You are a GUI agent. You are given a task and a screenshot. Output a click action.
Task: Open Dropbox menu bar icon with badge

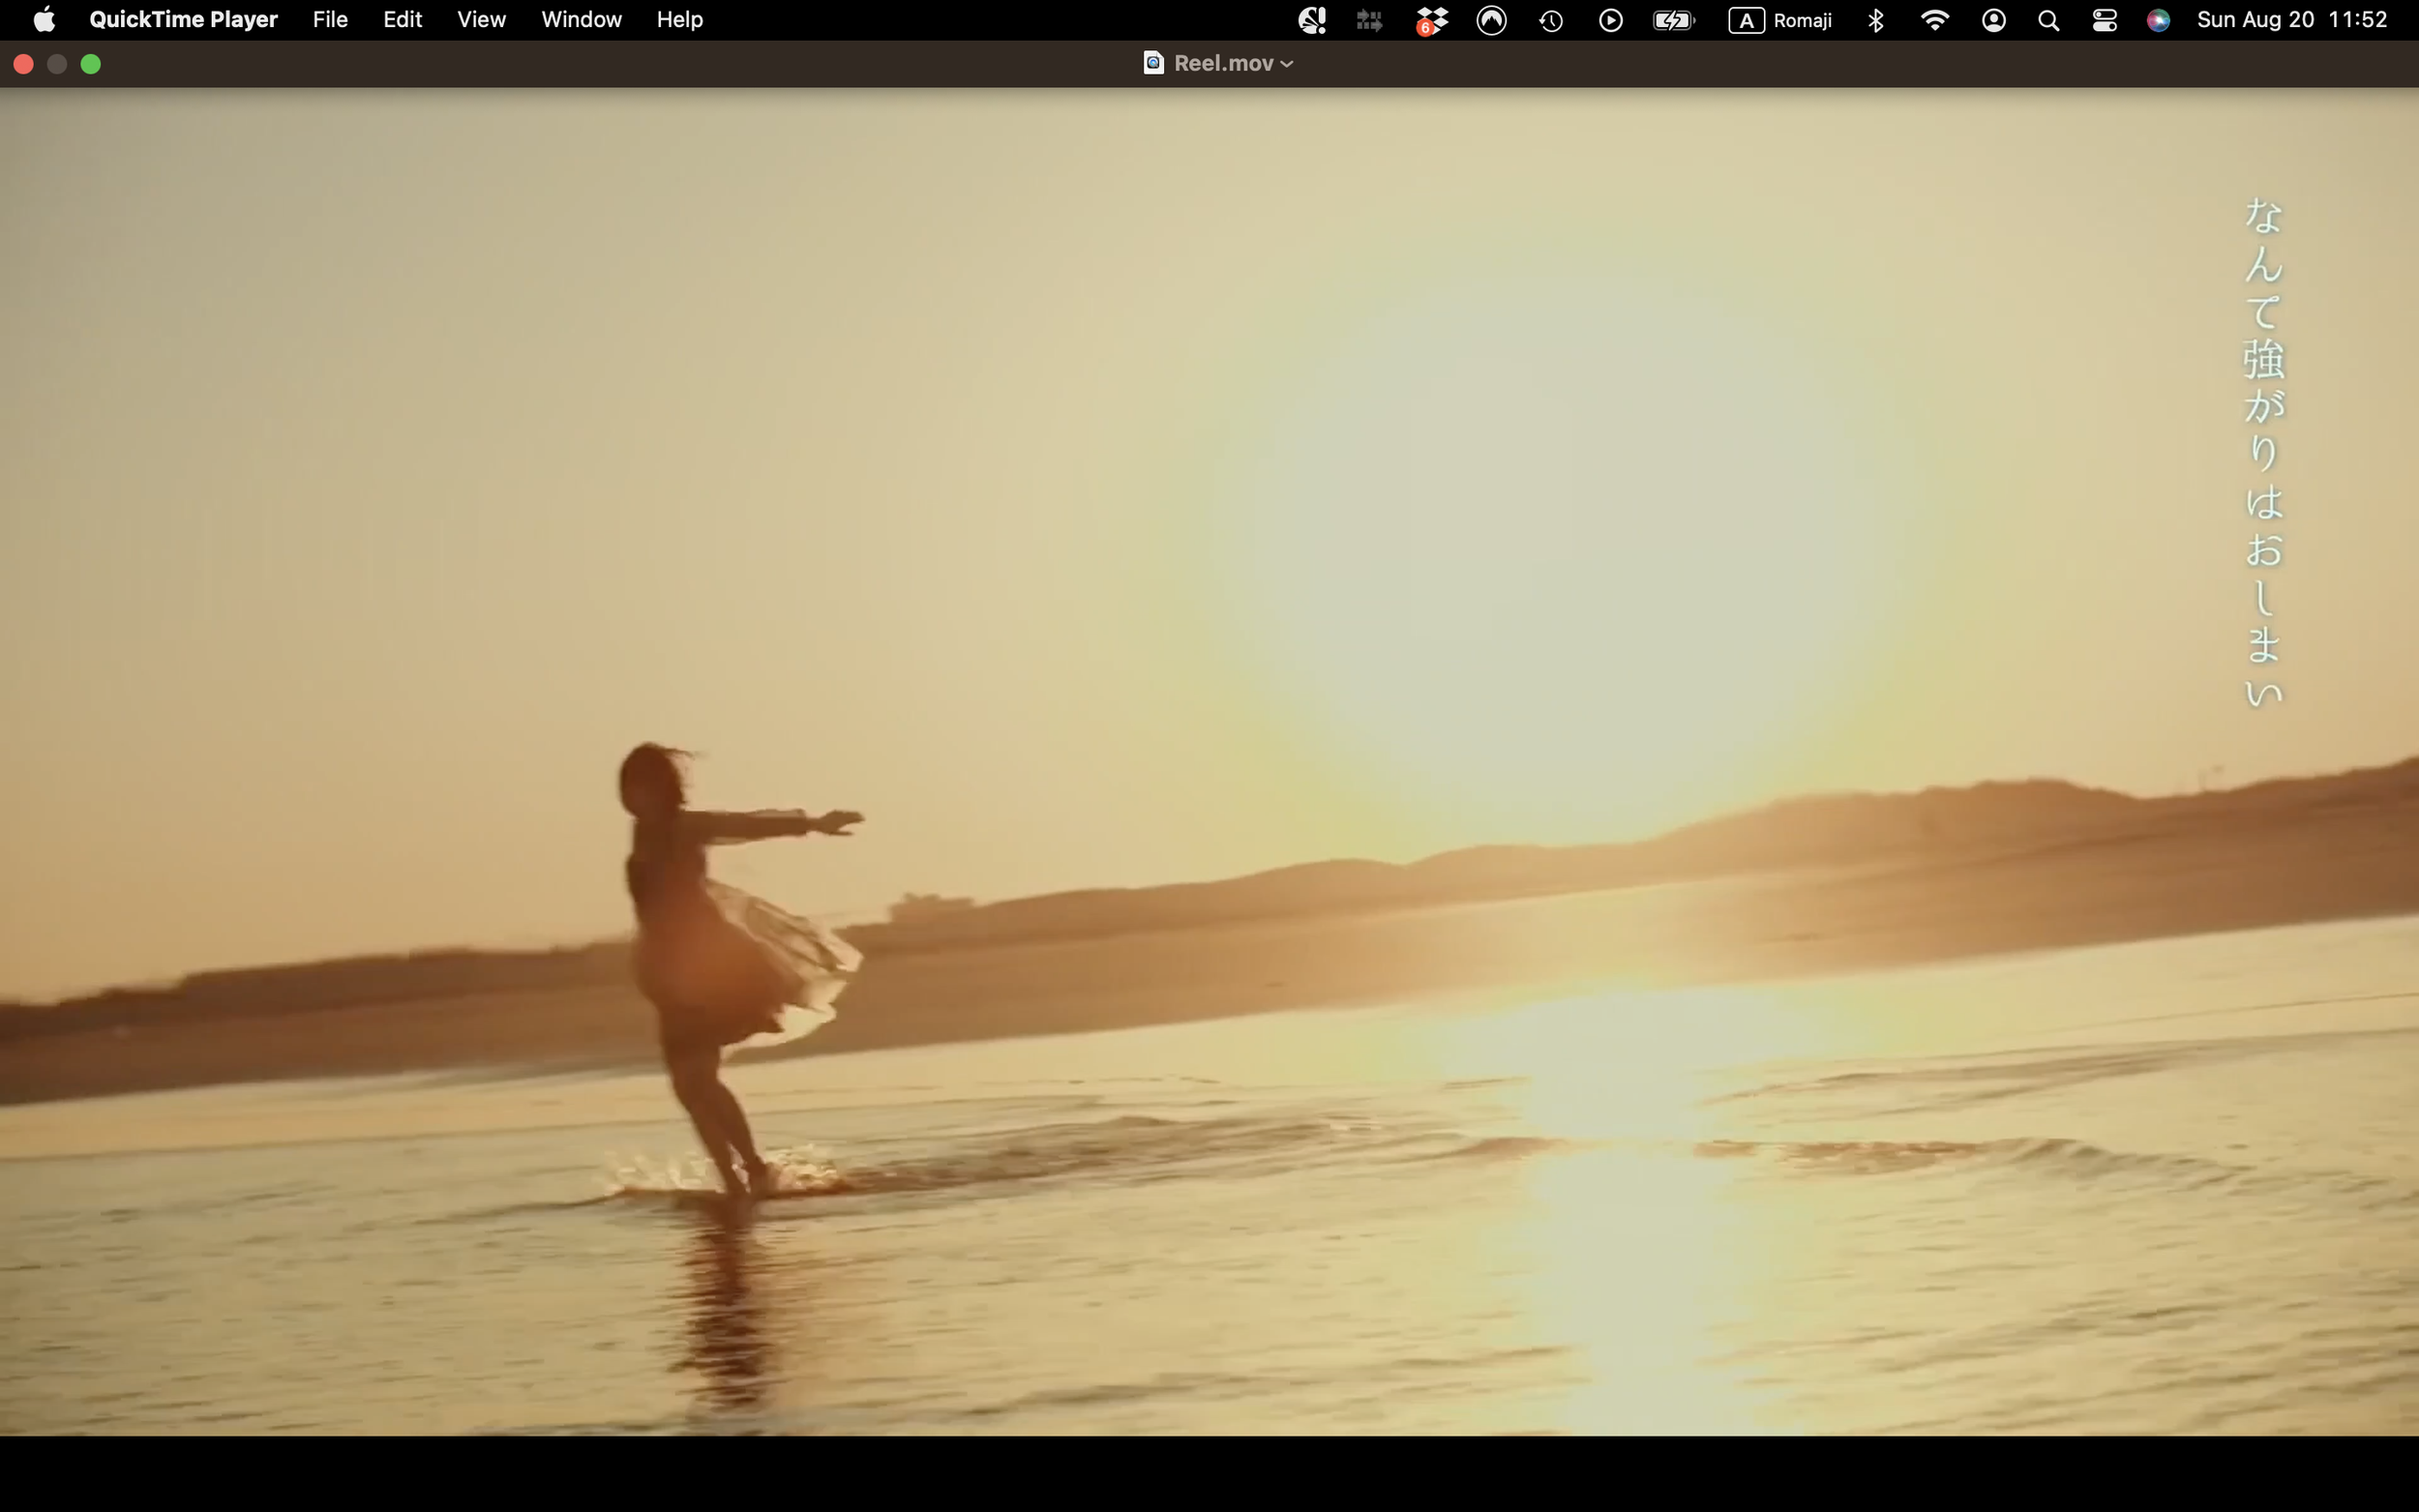(1431, 21)
